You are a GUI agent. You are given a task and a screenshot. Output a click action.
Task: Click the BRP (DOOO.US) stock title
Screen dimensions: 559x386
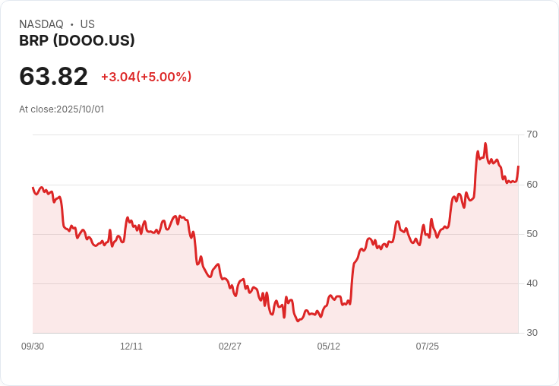[x=77, y=40]
